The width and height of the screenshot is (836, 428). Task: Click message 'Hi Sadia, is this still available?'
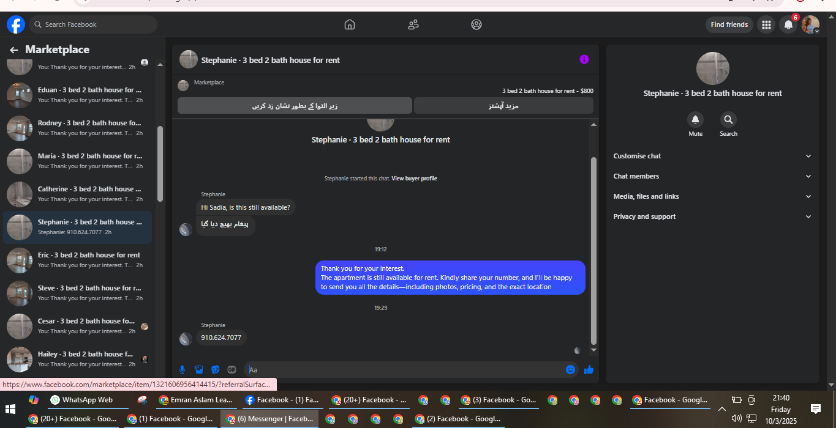coord(246,207)
